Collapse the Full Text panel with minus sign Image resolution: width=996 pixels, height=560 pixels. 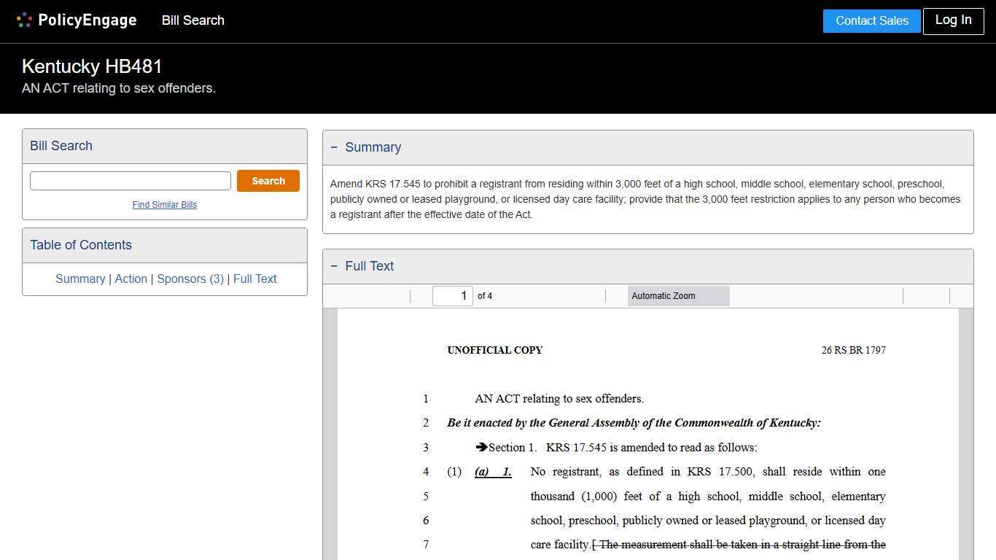pos(334,266)
